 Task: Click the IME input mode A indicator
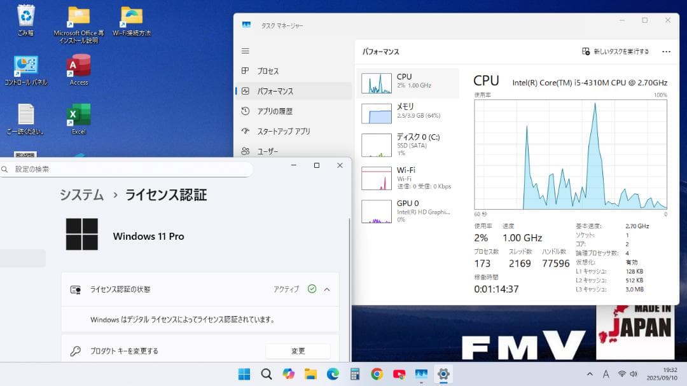coord(606,374)
